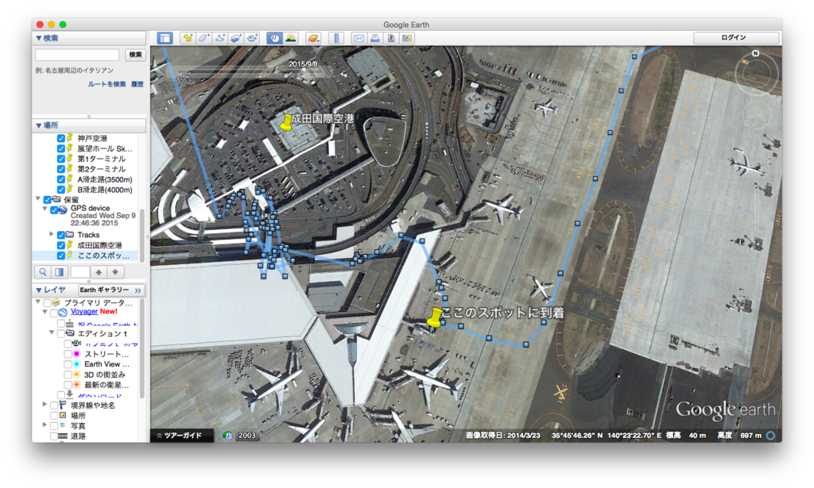Enable the 道路 layer checkbox
814x488 pixels.
click(x=54, y=436)
